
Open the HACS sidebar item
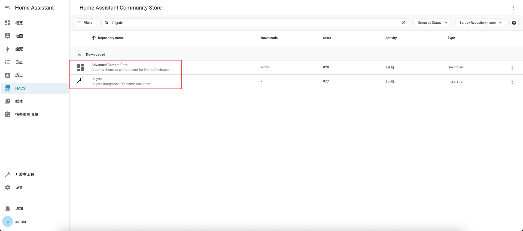coord(20,88)
